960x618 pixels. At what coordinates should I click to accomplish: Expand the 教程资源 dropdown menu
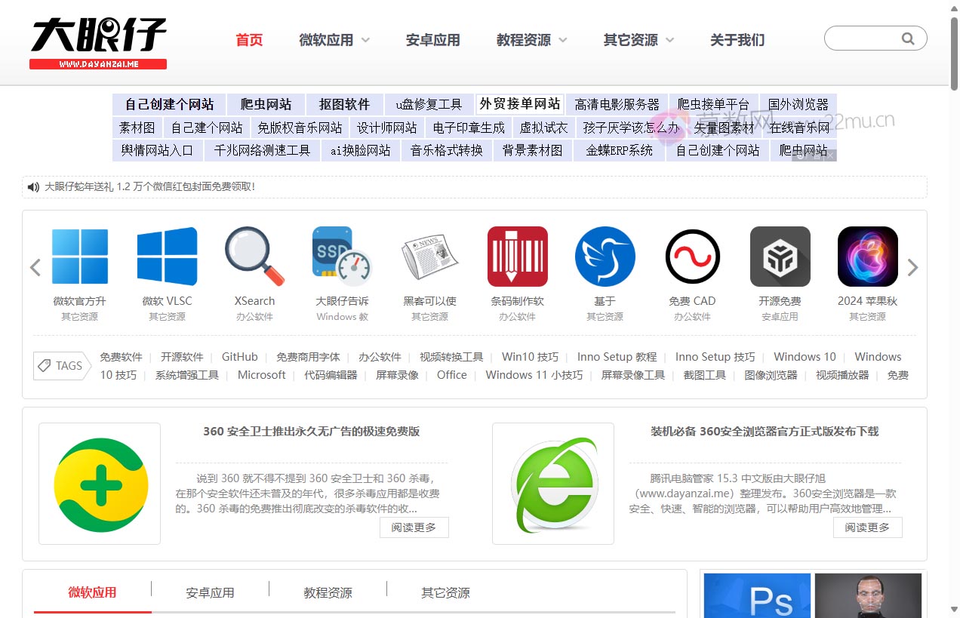531,40
